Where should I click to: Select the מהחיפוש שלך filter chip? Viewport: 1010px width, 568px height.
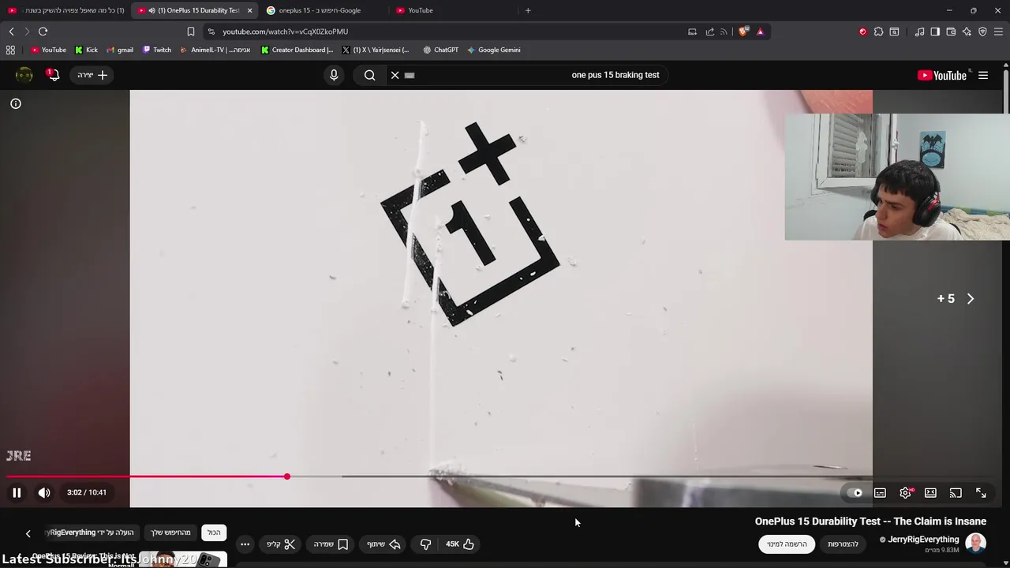171,532
